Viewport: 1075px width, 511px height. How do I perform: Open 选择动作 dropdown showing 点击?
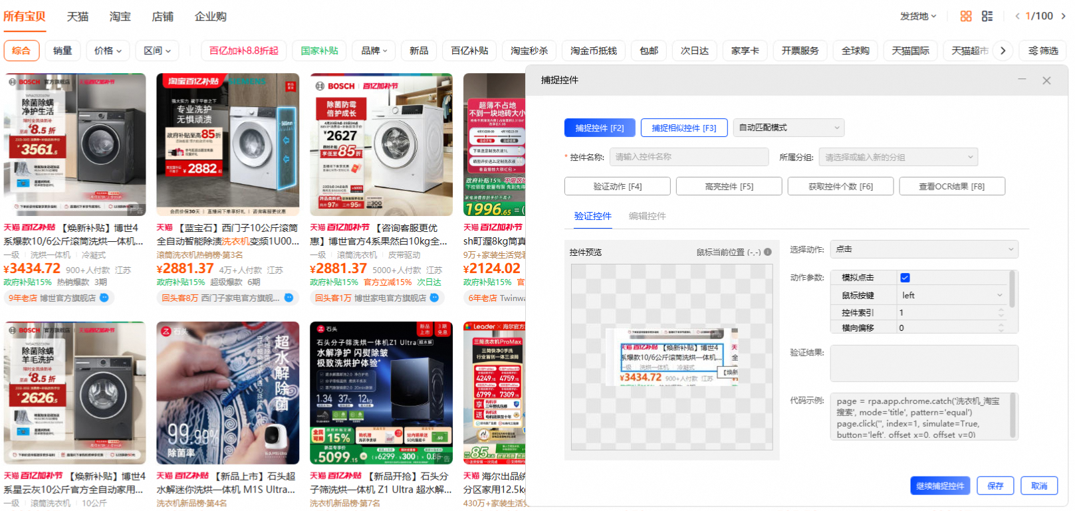924,249
